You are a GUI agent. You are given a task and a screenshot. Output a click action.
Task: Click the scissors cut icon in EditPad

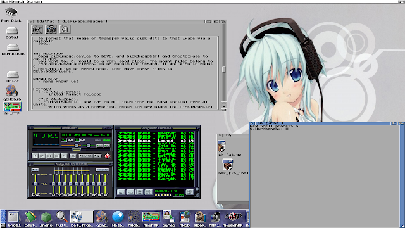(37, 29)
